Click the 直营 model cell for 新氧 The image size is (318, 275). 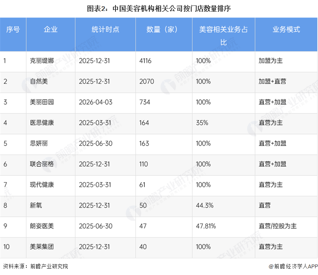pyautogui.click(x=265, y=206)
